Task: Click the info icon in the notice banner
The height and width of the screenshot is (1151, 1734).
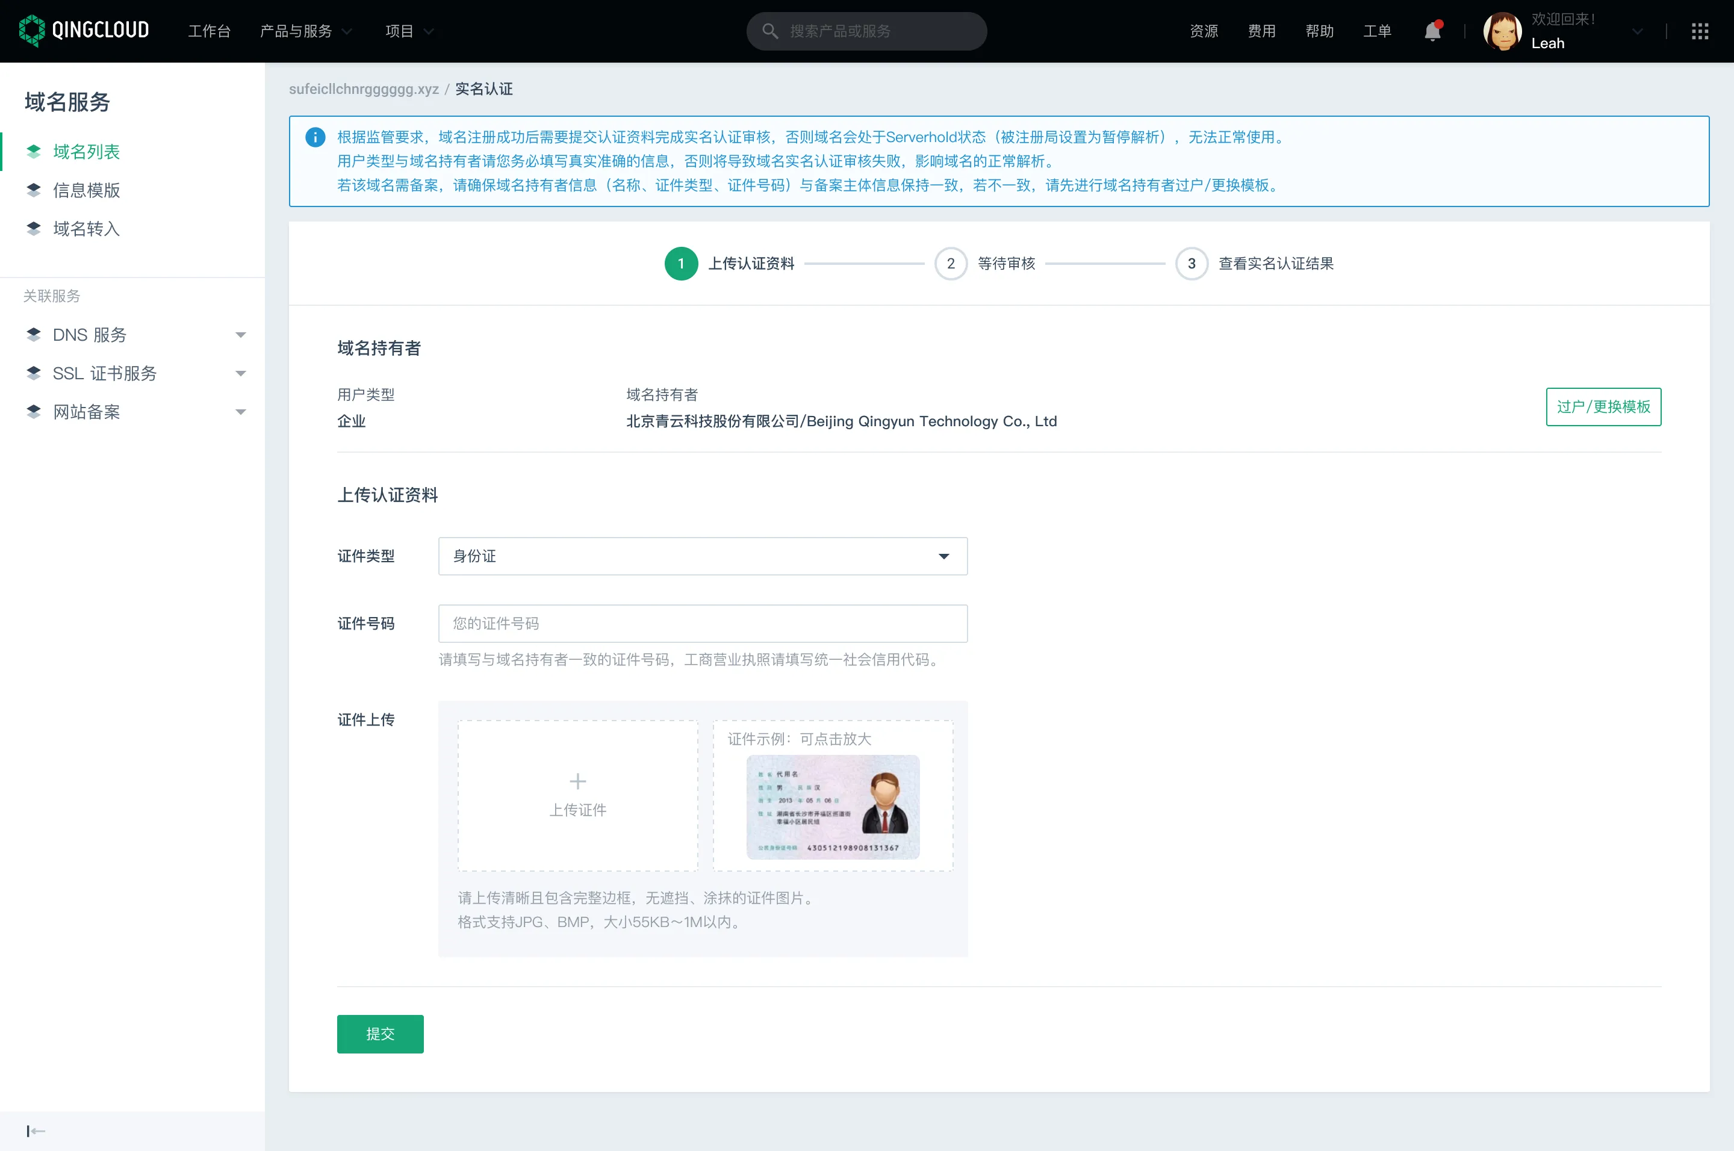Action: pyautogui.click(x=315, y=137)
